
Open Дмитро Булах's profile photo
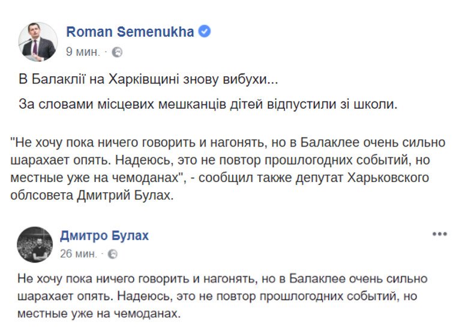tap(35, 244)
